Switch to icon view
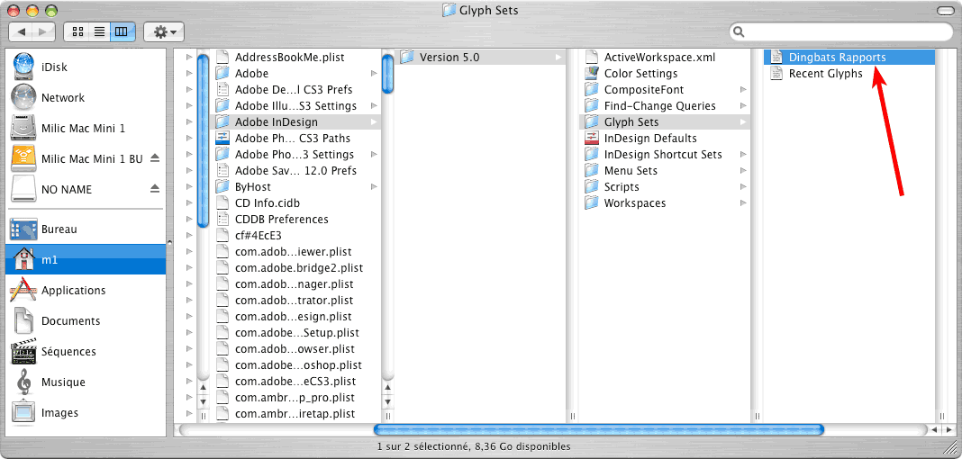Viewport: 962px width, 459px height. (78, 31)
